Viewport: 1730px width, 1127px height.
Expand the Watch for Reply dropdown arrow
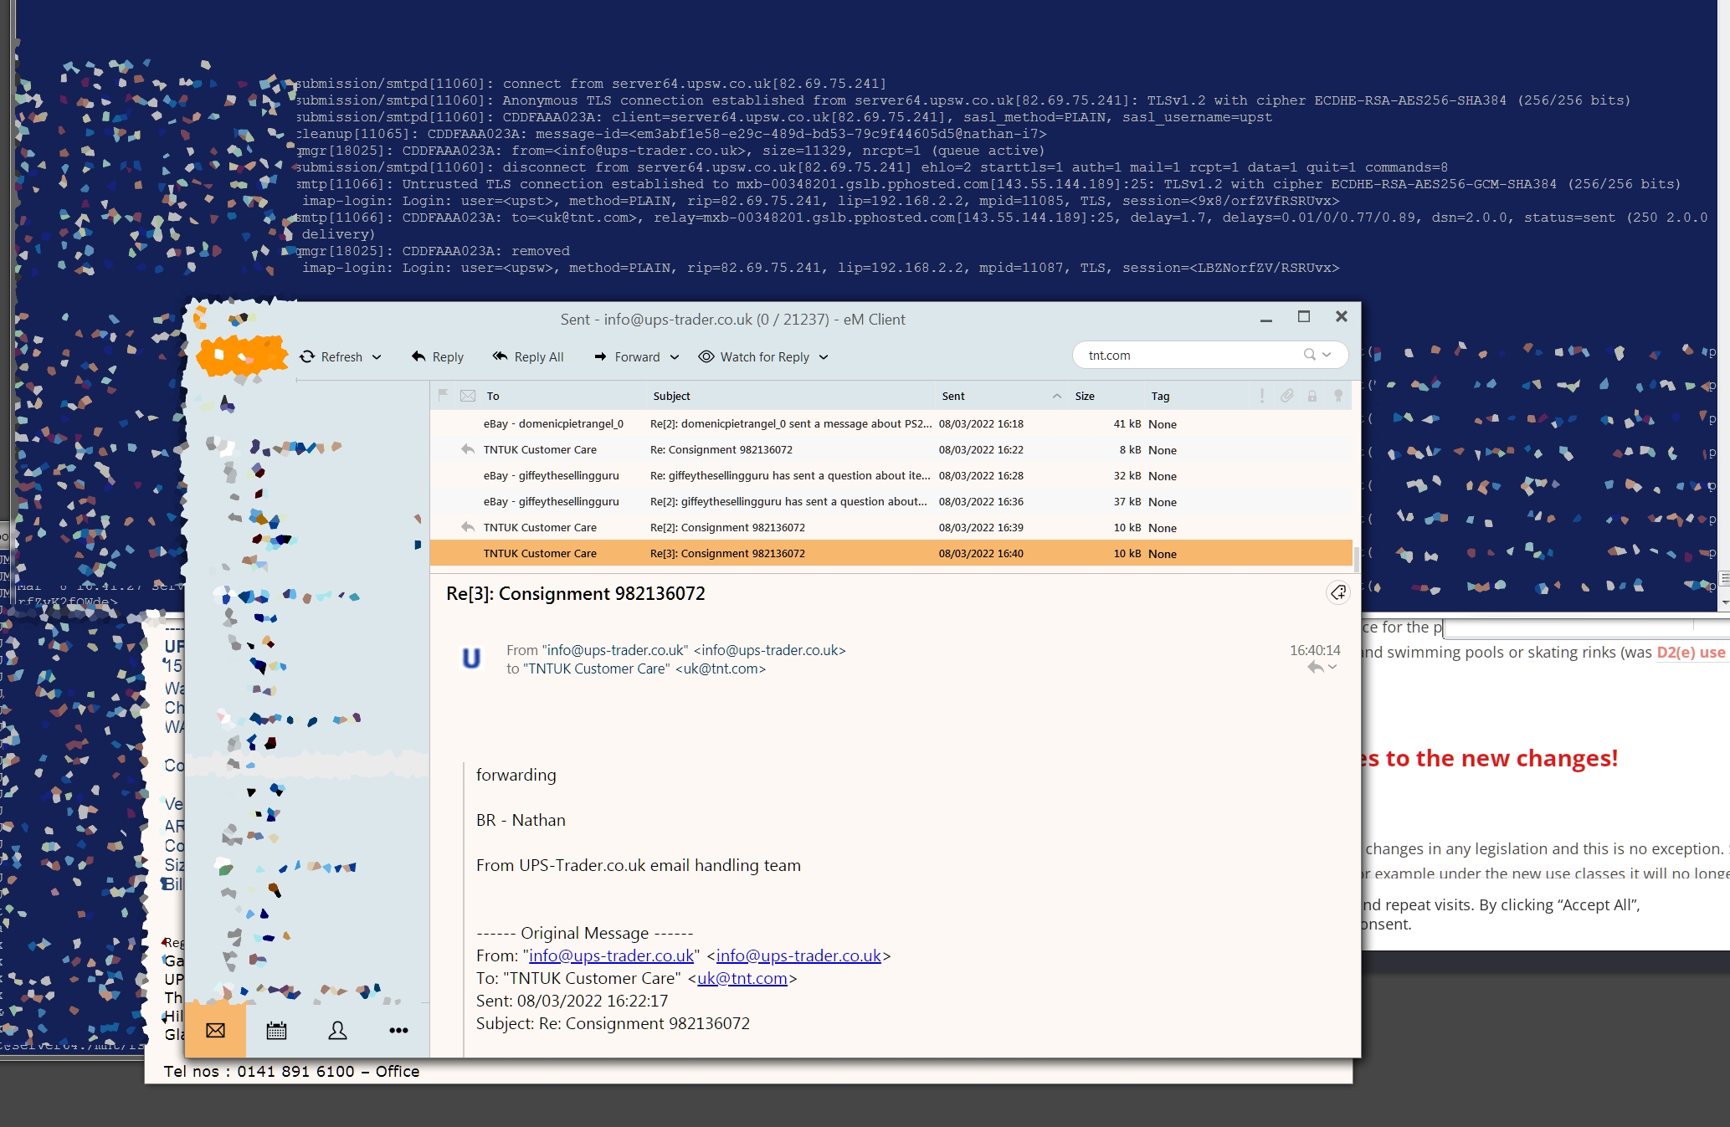[824, 357]
